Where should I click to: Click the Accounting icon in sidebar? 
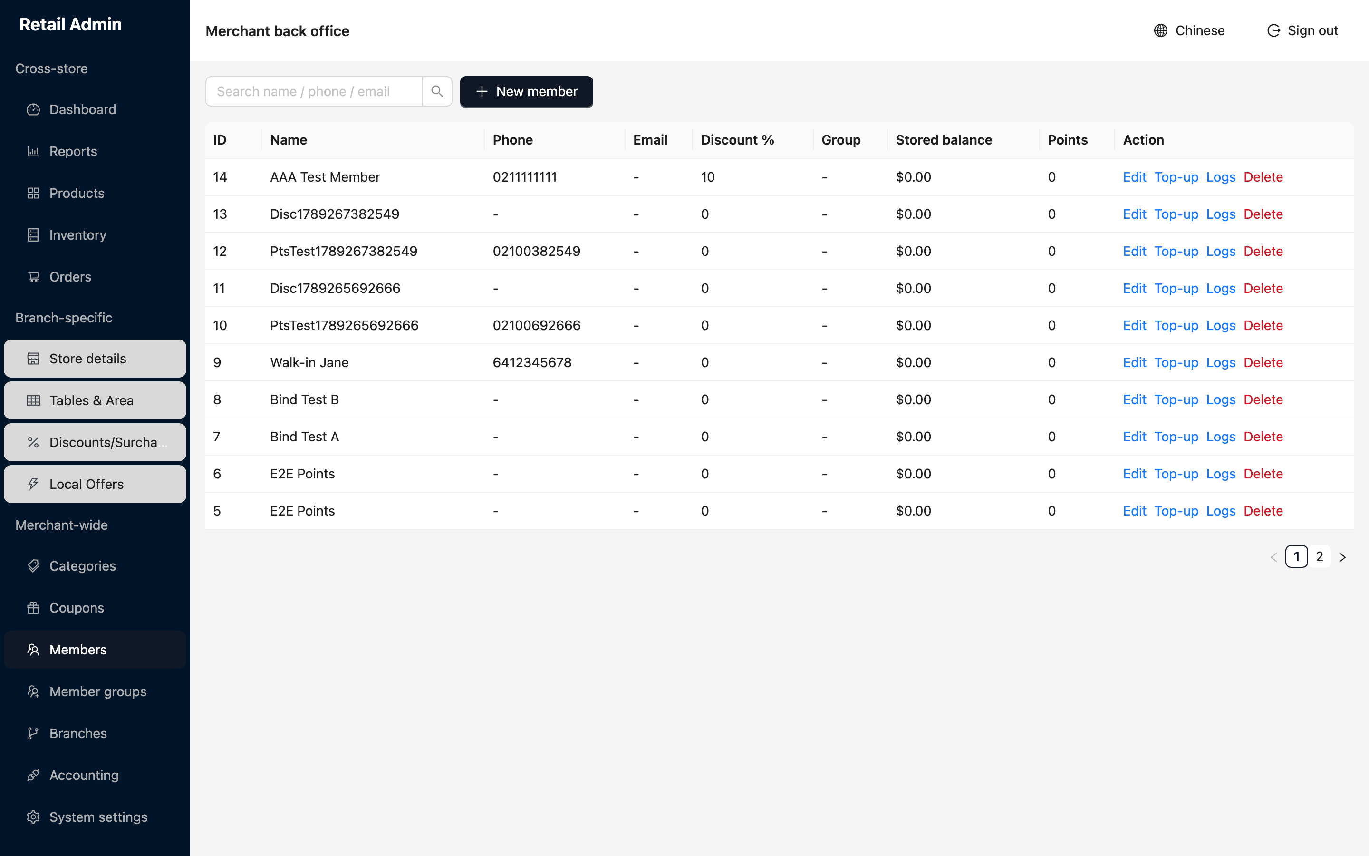pyautogui.click(x=33, y=775)
